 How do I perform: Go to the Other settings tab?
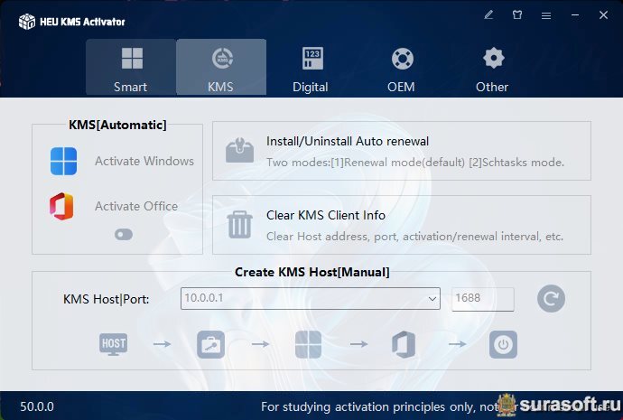[493, 68]
